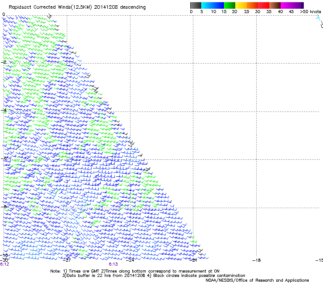Click the '40' legend scale label
This screenshot has width=323, height=283.
pyautogui.click(x=280, y=12)
